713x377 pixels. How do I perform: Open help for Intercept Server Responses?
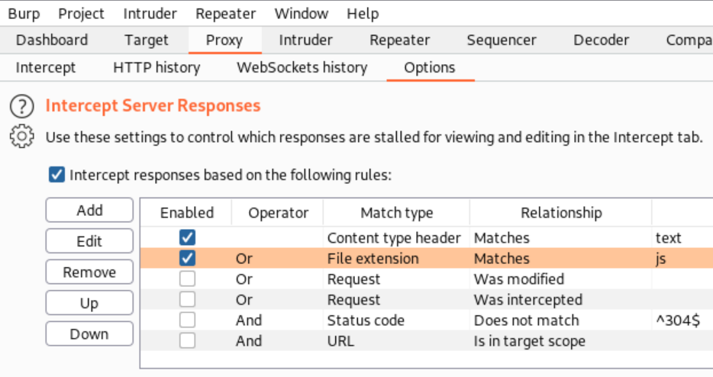tap(22, 106)
